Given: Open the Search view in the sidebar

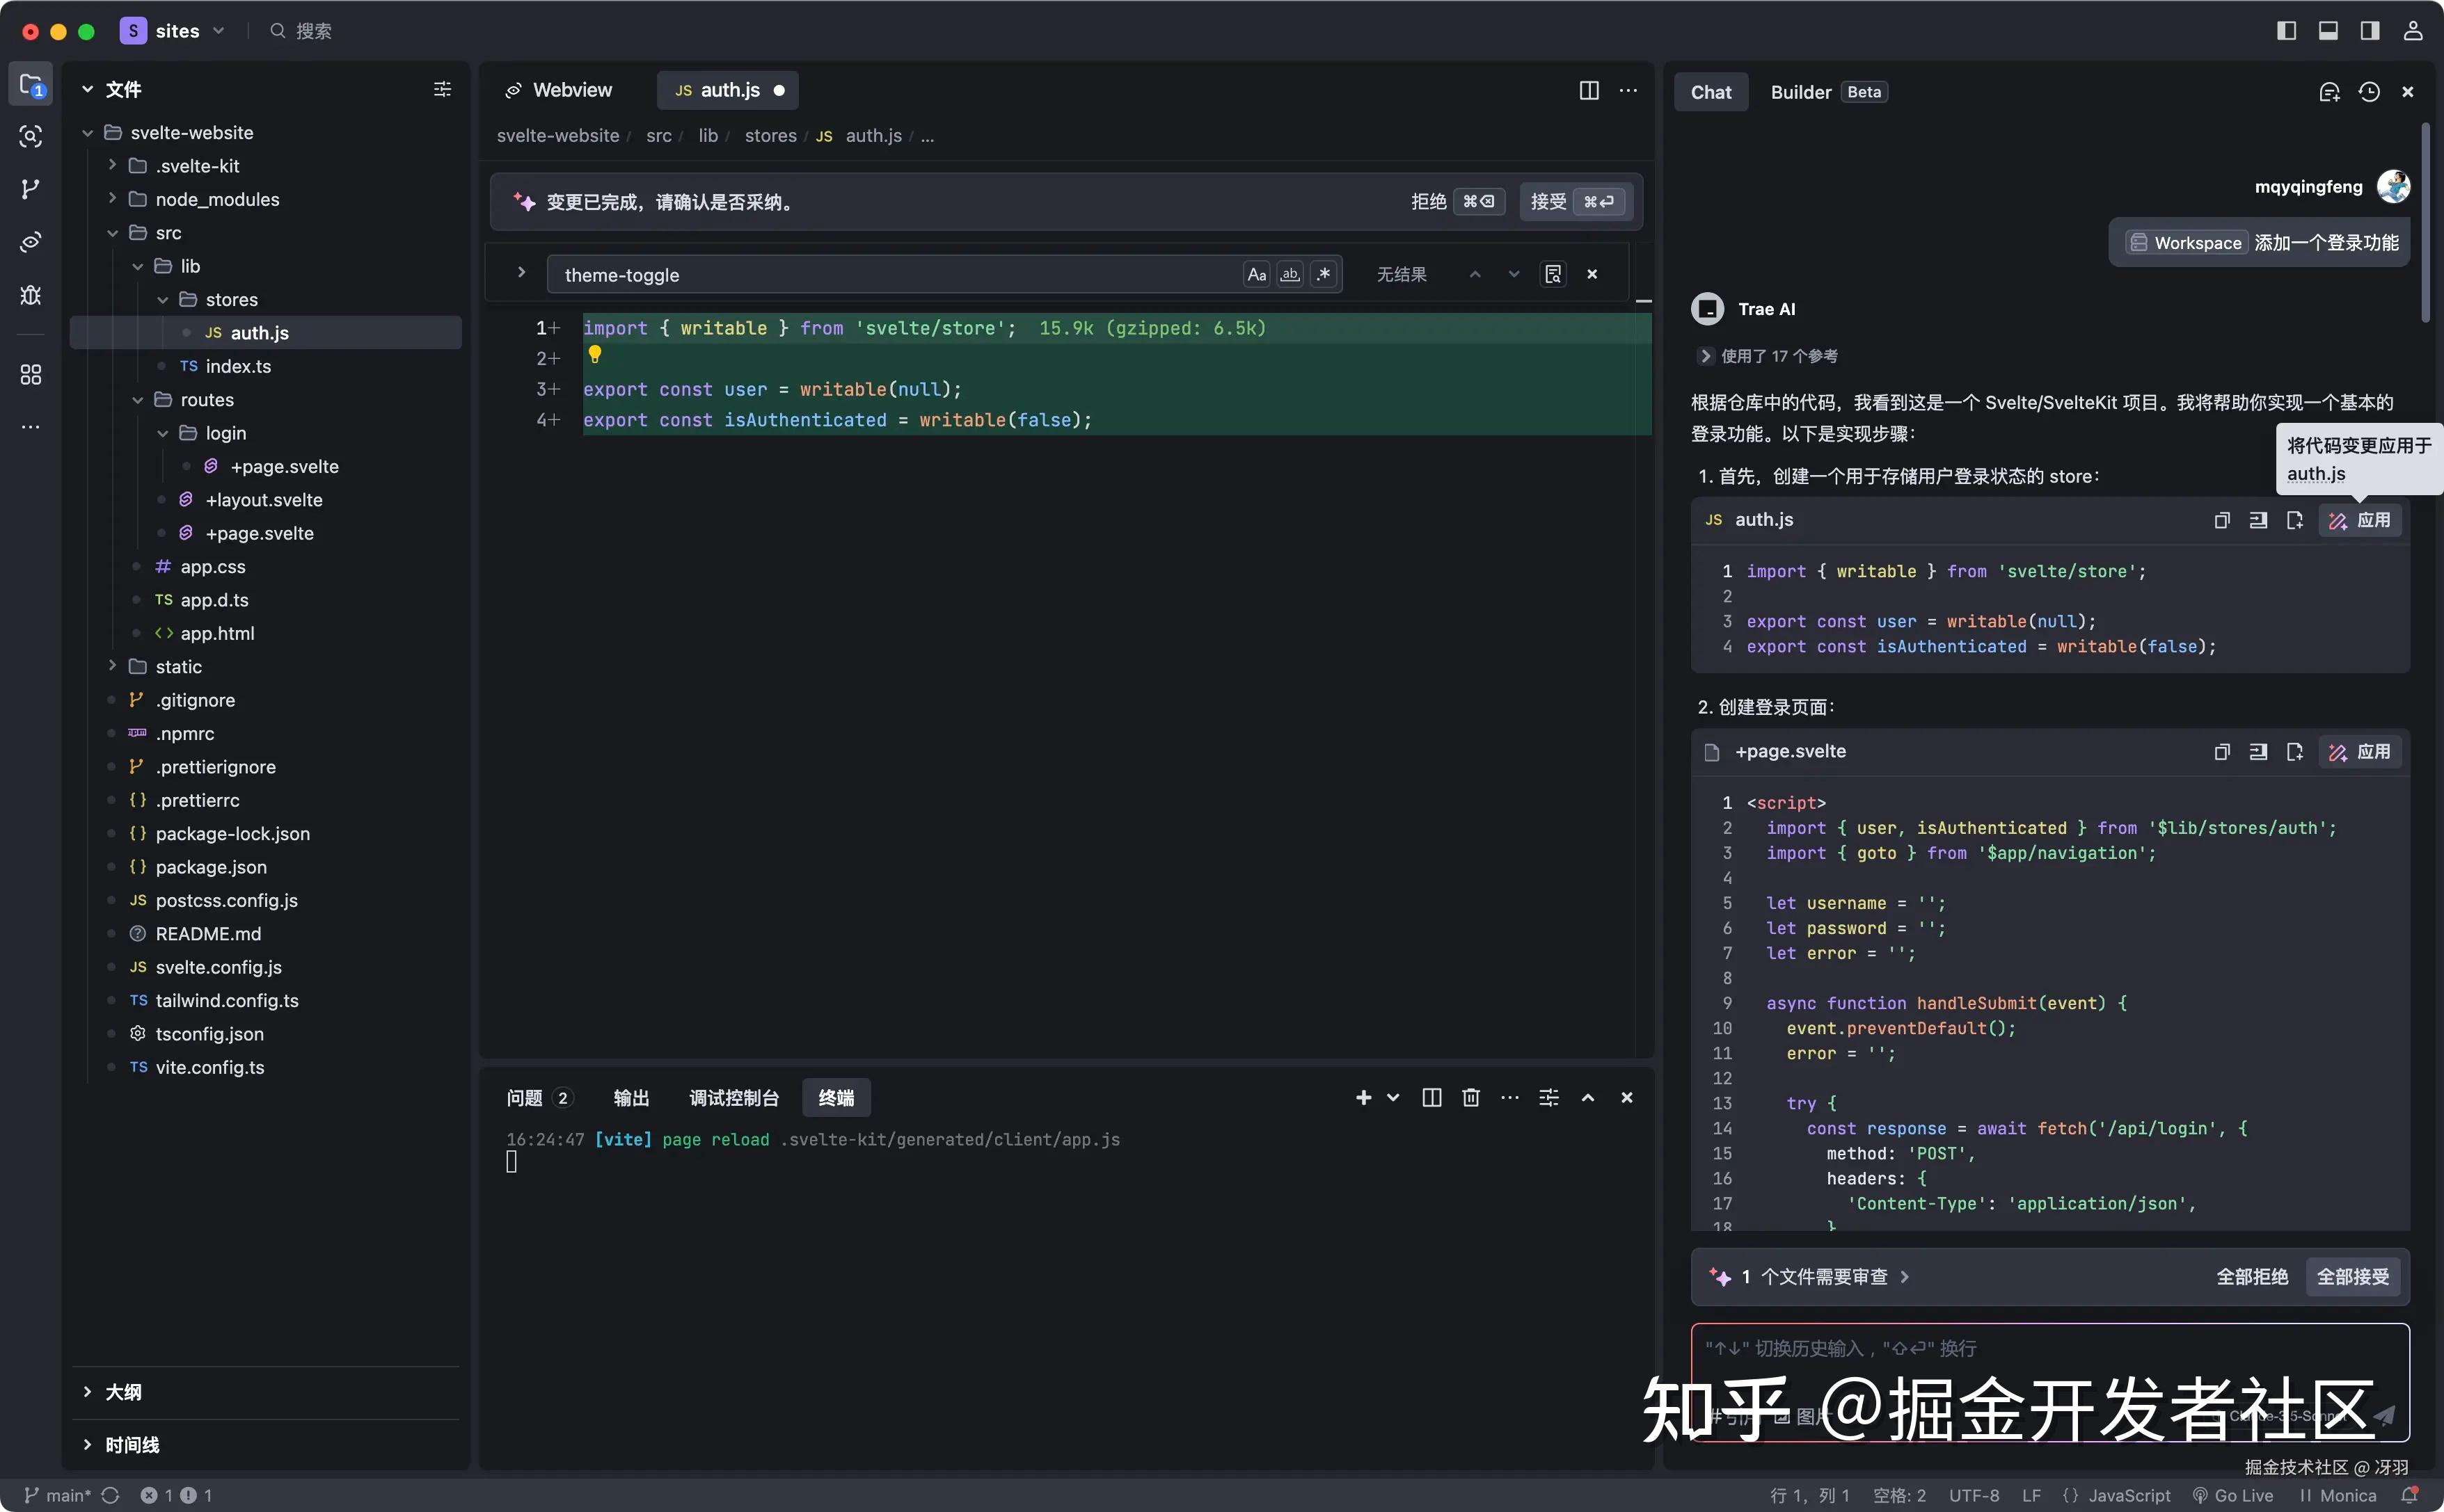Looking at the screenshot, I should pyautogui.click(x=30, y=137).
